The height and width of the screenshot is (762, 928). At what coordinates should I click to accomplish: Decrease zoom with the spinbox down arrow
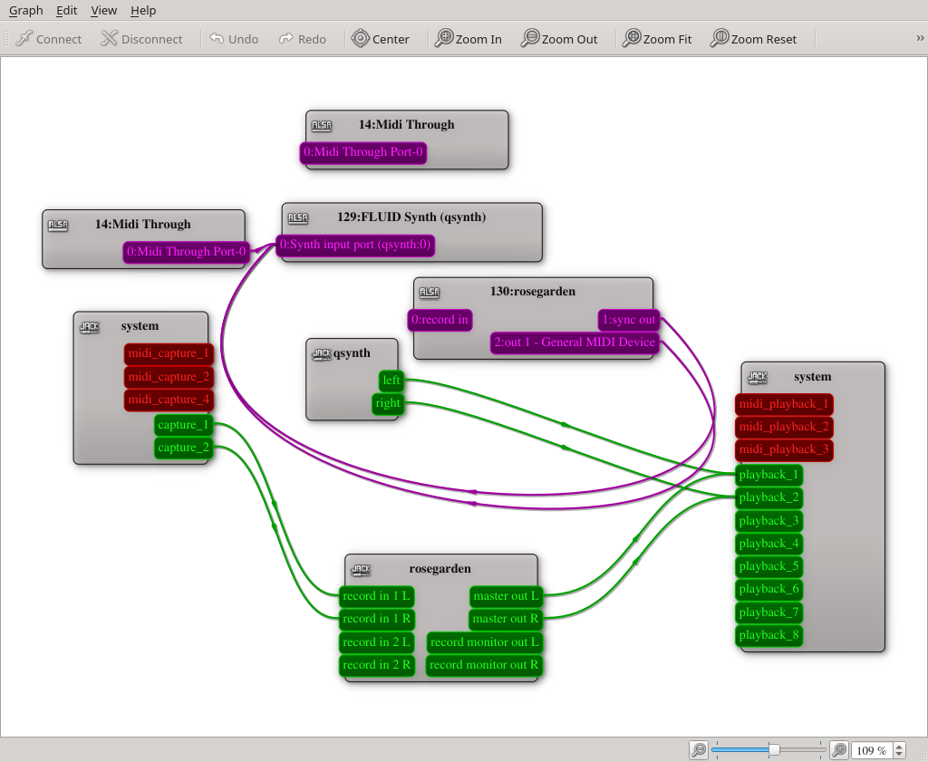(899, 755)
